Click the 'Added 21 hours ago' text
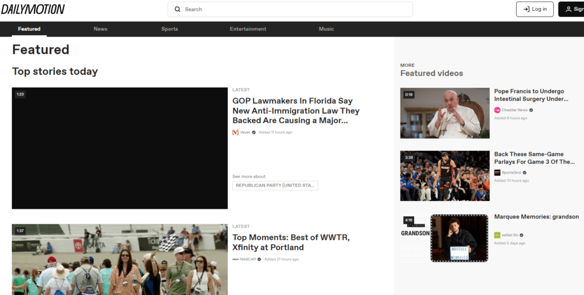 (x=282, y=259)
